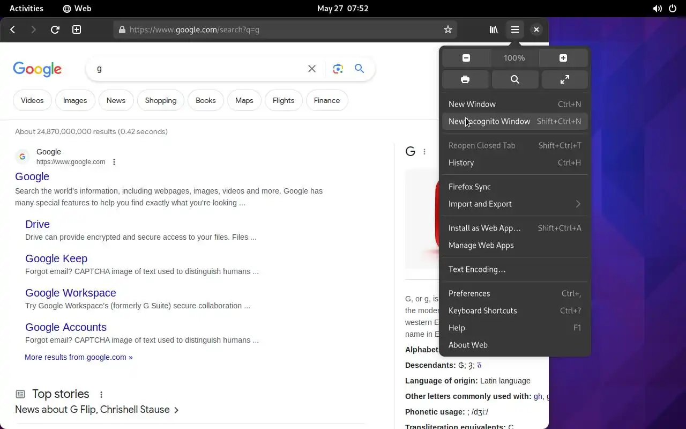Open knowledge panel G options dots
Viewport: 686px width, 429px height.
click(424, 152)
